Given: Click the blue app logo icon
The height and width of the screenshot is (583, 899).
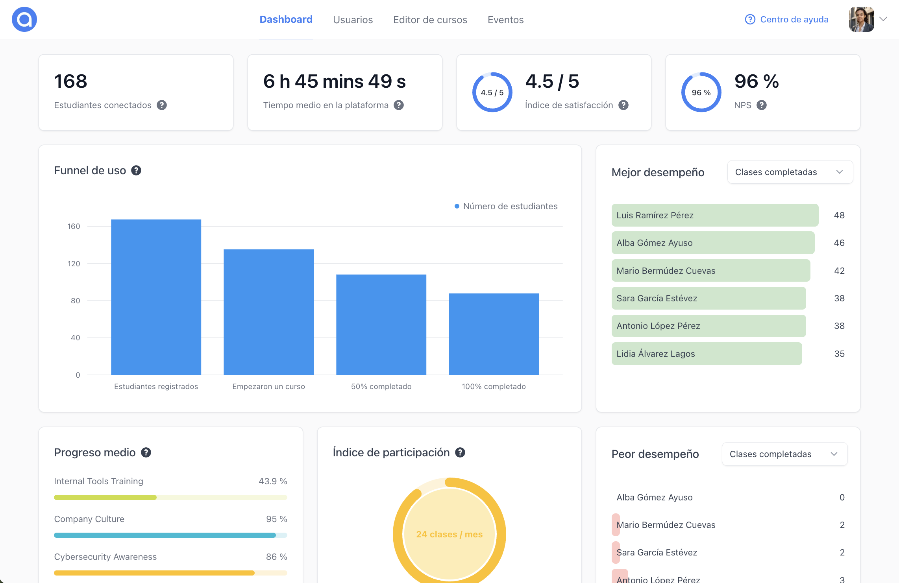Looking at the screenshot, I should (24, 19).
